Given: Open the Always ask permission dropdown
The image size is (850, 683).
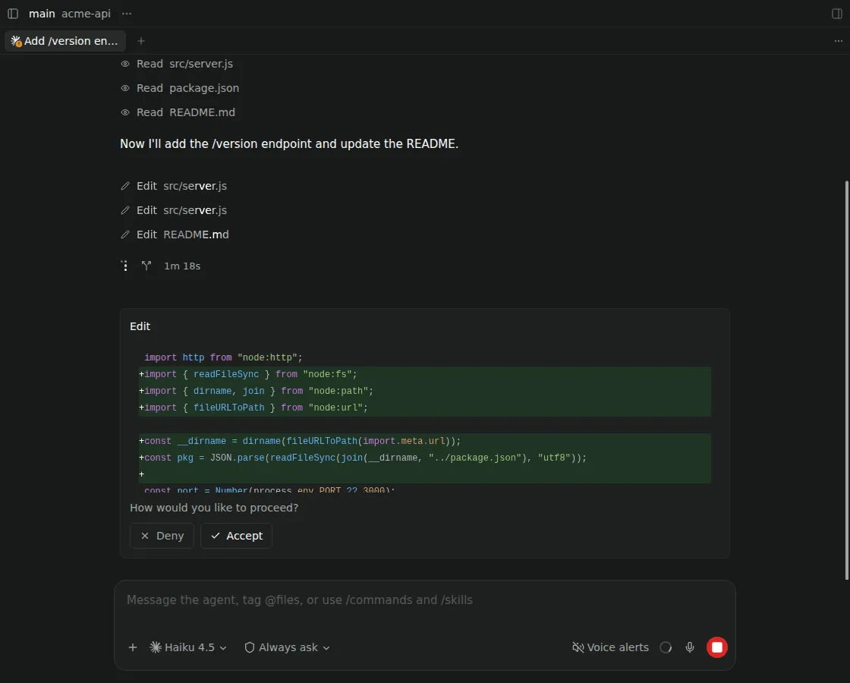Looking at the screenshot, I should (x=288, y=647).
